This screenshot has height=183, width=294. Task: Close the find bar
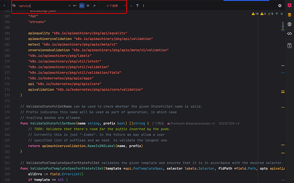[280, 6]
